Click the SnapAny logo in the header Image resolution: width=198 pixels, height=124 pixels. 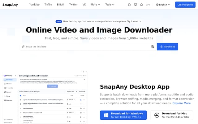pyautogui.click(x=10, y=5)
